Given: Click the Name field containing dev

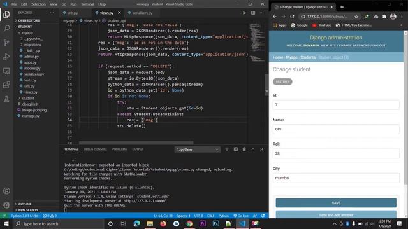Looking at the screenshot, I should 336,129.
